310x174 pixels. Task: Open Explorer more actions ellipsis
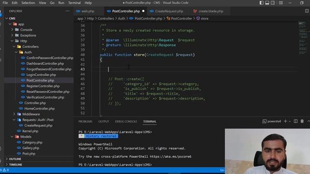[x=67, y=11]
